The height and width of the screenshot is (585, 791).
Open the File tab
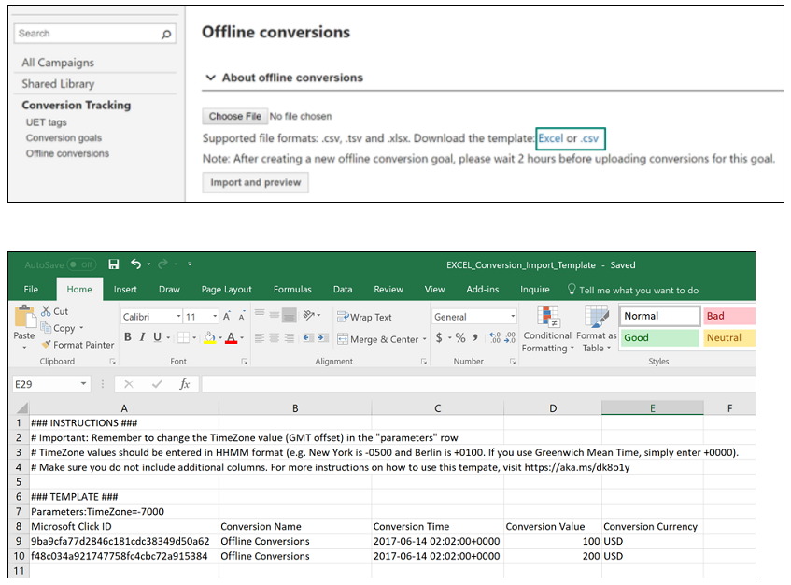31,289
